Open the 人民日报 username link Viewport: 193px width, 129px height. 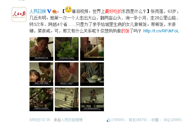click(x=38, y=12)
